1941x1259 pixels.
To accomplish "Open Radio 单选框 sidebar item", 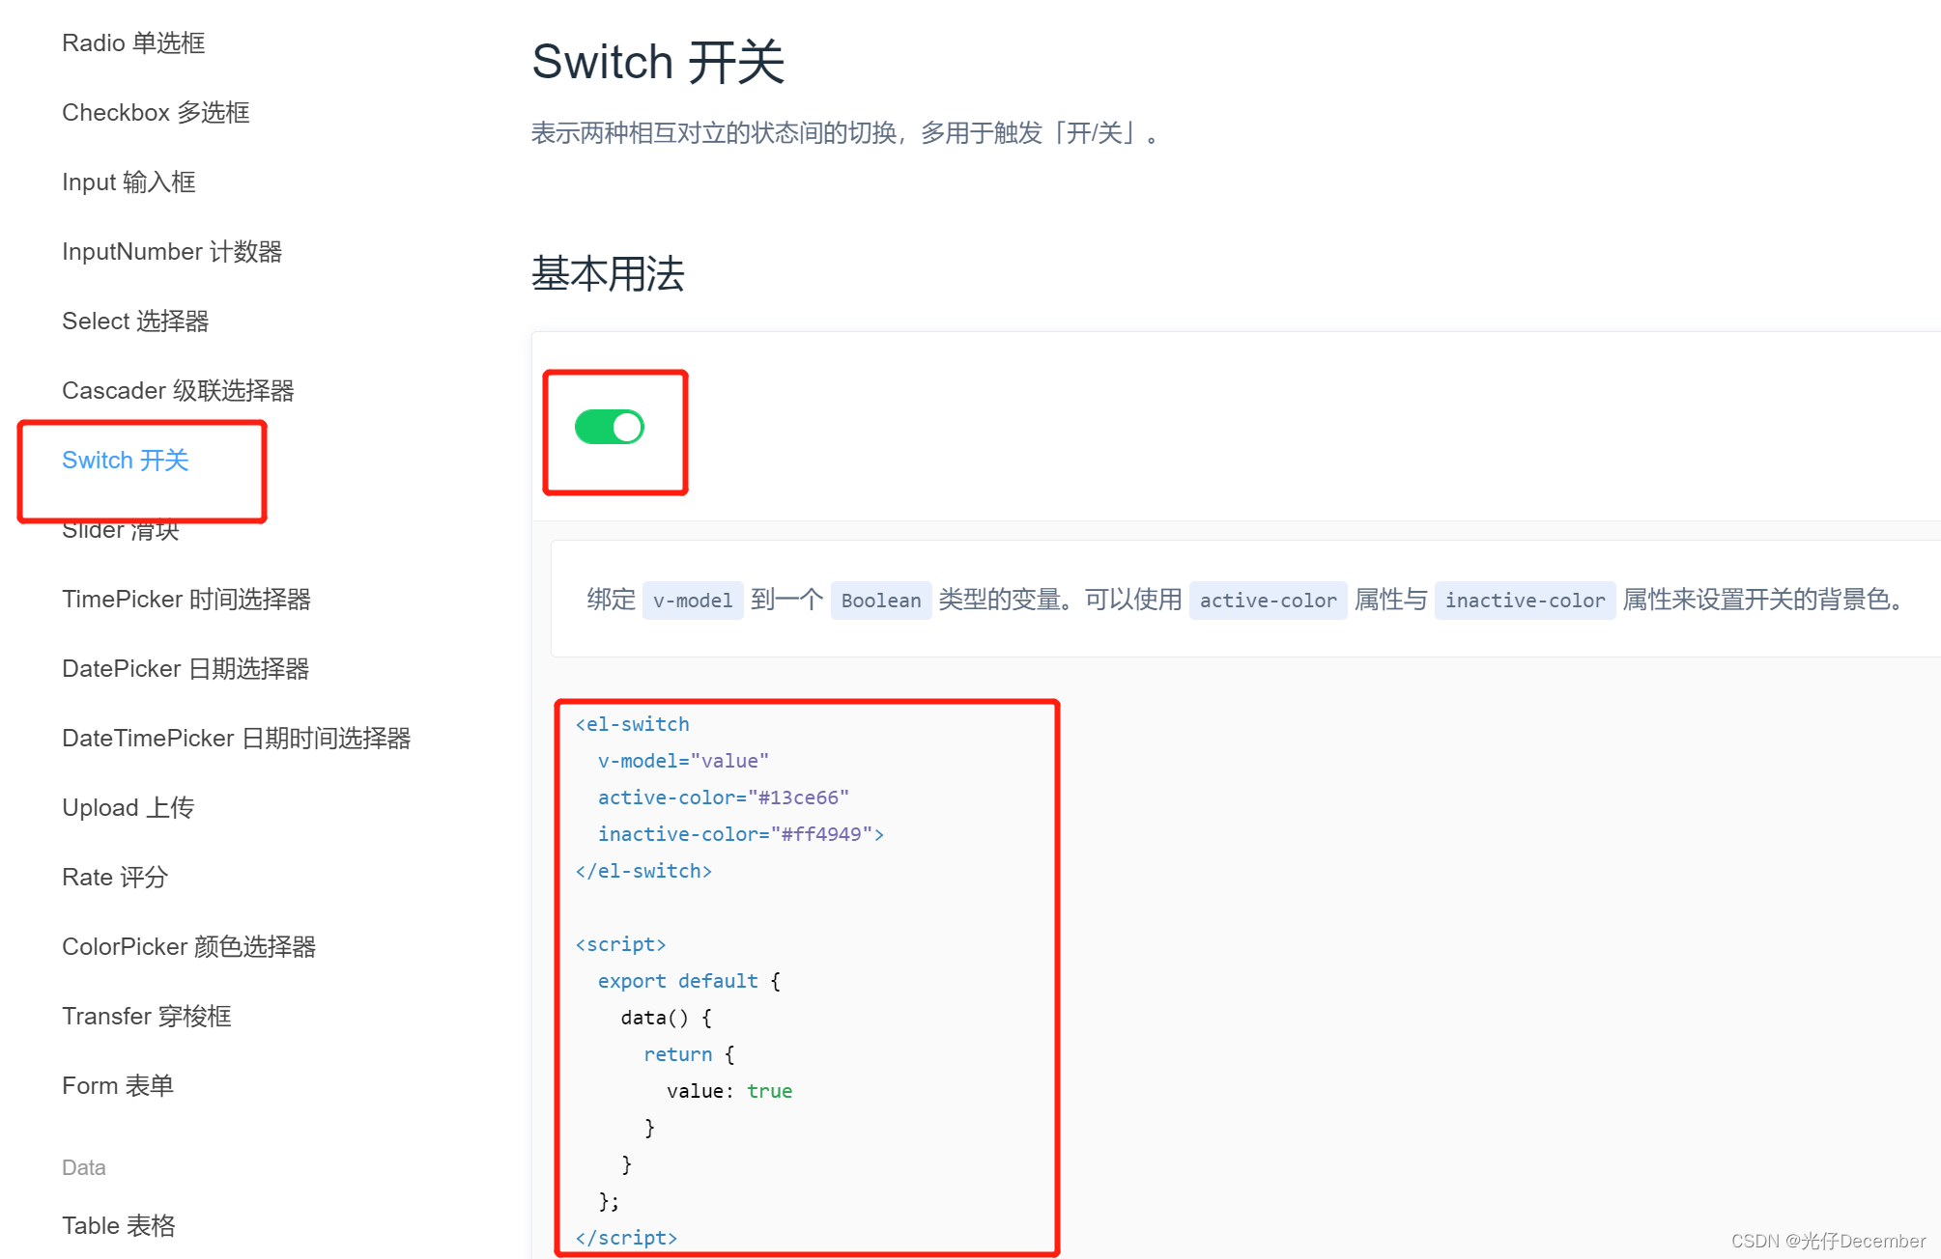I will click(133, 43).
